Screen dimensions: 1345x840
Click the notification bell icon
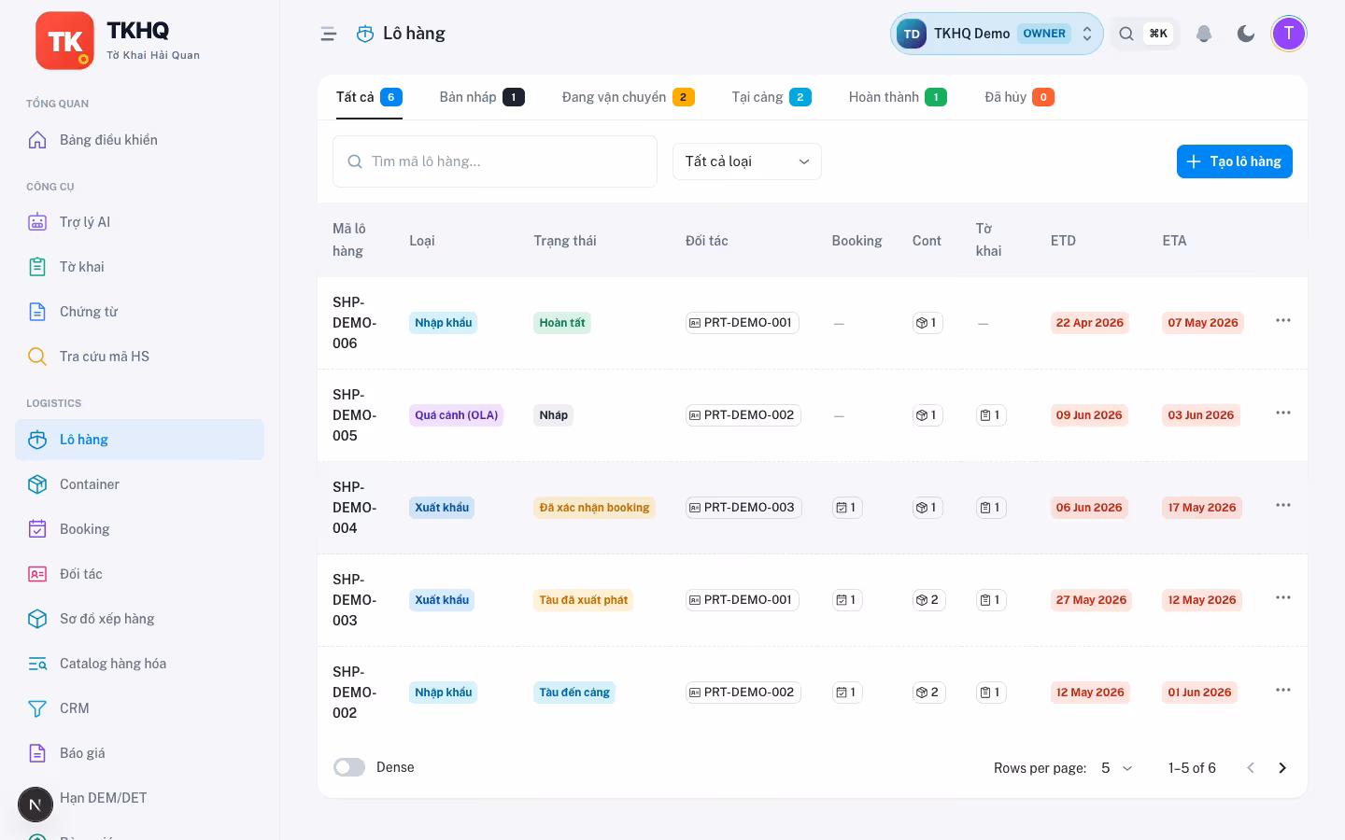click(1204, 34)
